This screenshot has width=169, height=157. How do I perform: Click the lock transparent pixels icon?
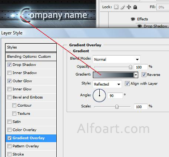click(116, 7)
